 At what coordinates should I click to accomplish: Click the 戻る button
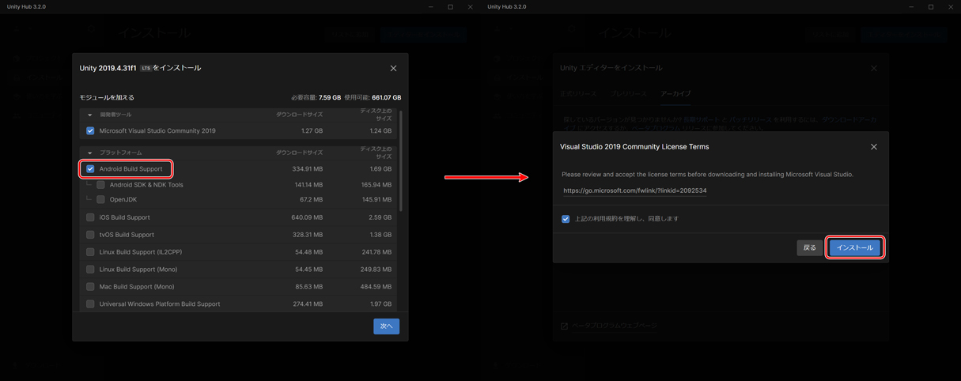pyautogui.click(x=809, y=248)
